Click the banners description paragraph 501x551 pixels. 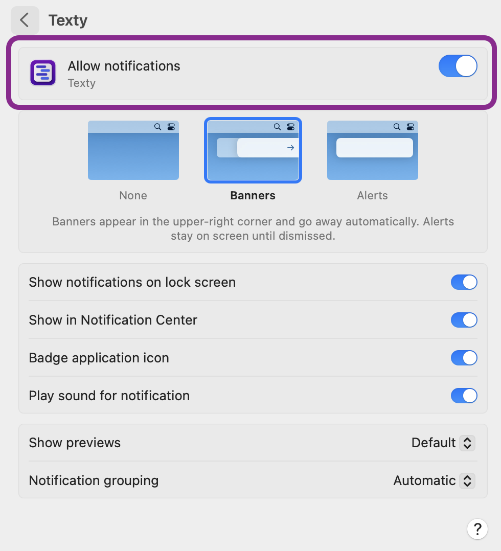(x=253, y=229)
